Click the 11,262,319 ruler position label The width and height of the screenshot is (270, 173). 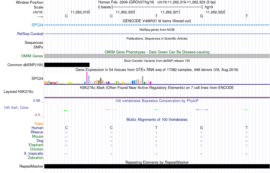[80, 12]
